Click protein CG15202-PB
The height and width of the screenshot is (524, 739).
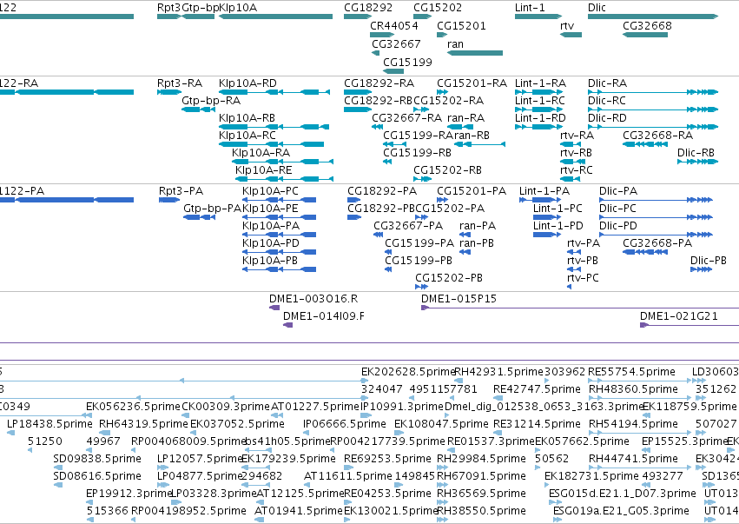[x=422, y=287]
